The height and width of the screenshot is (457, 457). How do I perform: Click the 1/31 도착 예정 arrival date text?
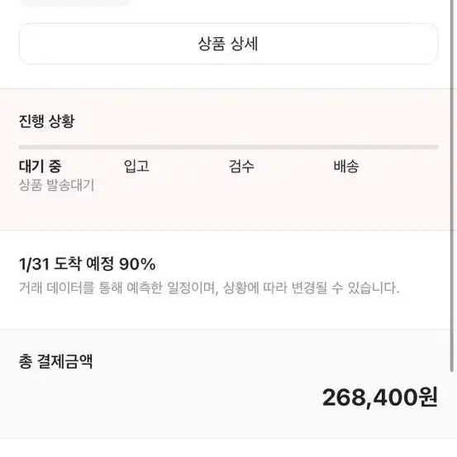click(x=66, y=264)
